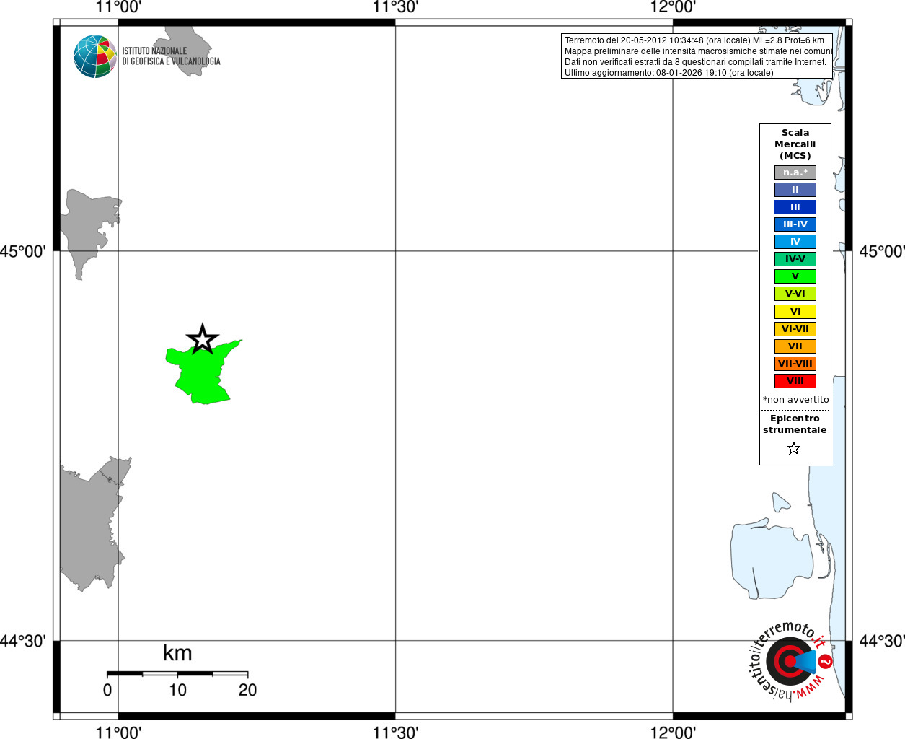Click the bottom 12°00' longitude label
The height and width of the screenshot is (739, 905).
pyautogui.click(x=673, y=732)
